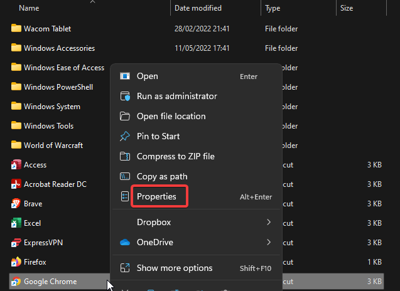The width and height of the screenshot is (400, 291).
Task: Click the Compress to ZIP file icon
Action: [x=125, y=156]
